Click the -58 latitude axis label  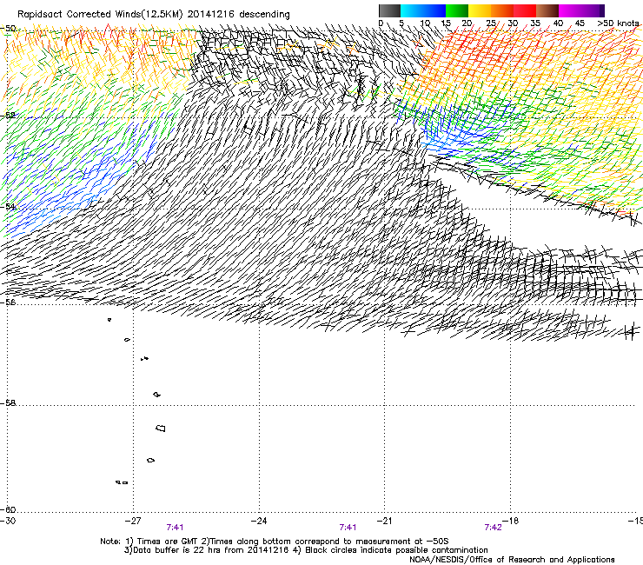[x=8, y=403]
